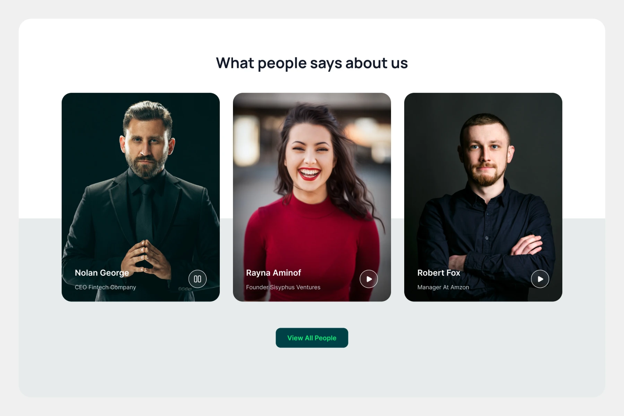Play Robert Fox's testimonial video
The image size is (624, 416).
[540, 279]
